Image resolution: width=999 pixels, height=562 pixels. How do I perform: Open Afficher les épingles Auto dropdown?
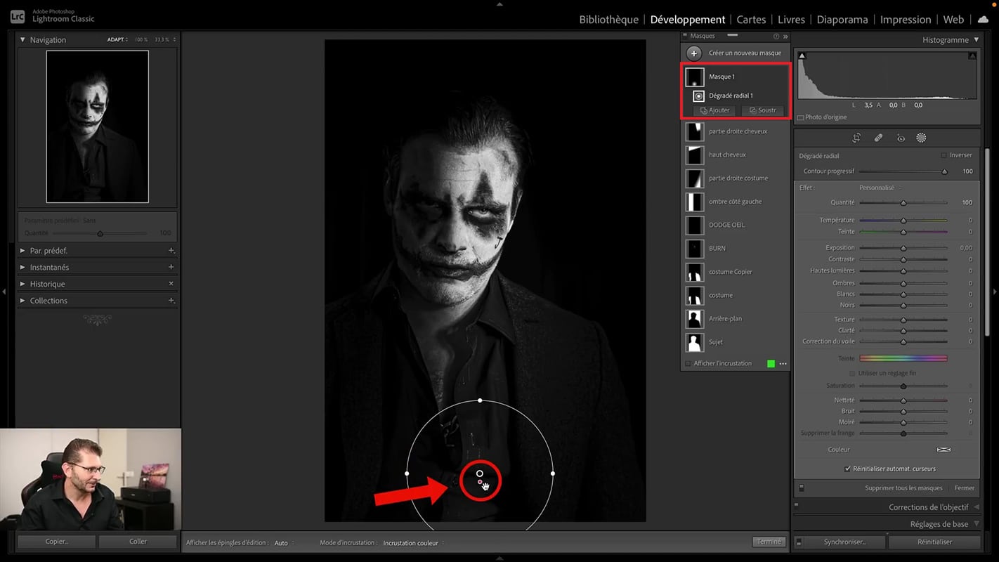(x=284, y=543)
